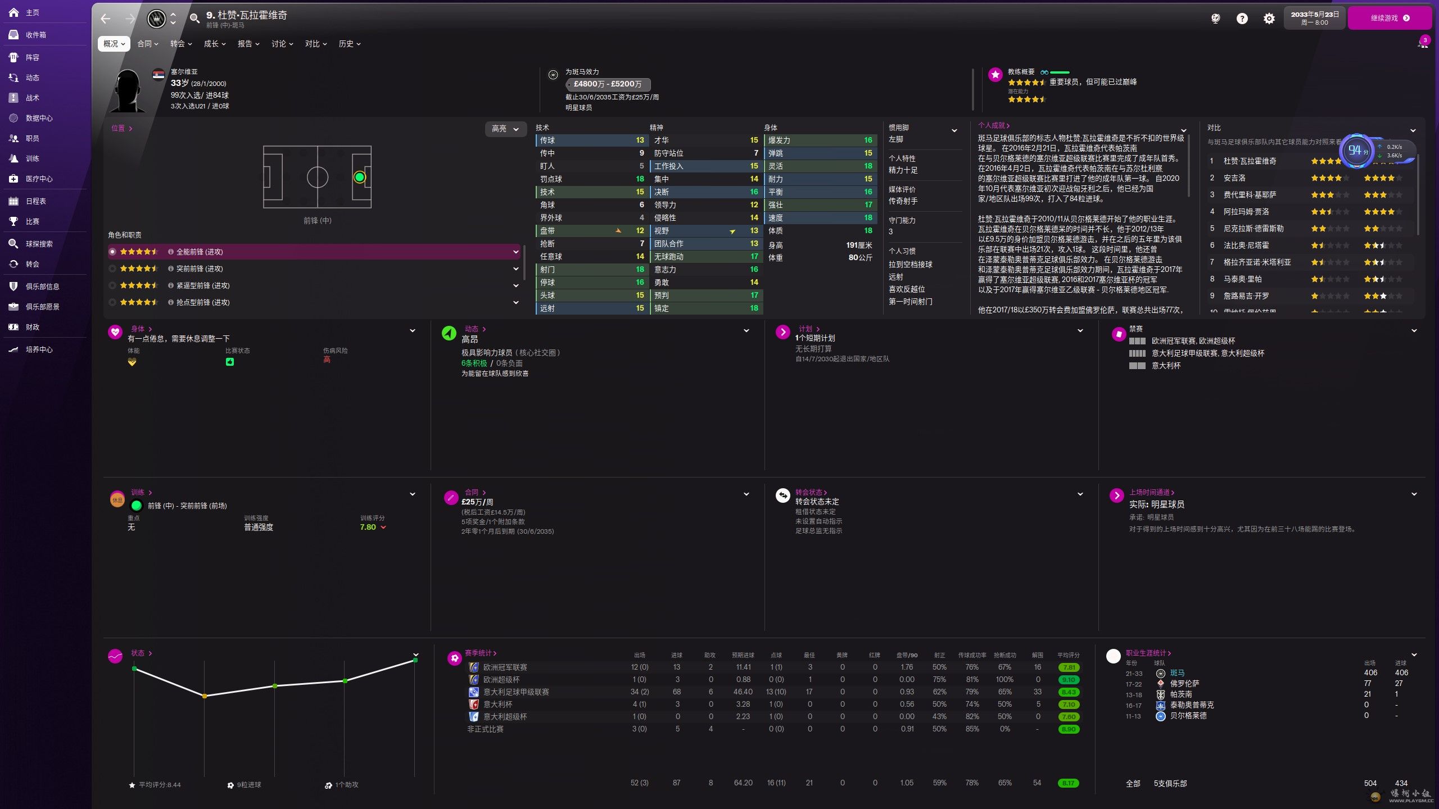
Task: Expand the 计划 panel chevron
Action: pyautogui.click(x=1080, y=330)
